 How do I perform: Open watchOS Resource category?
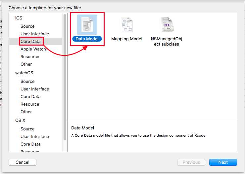coord(30,104)
